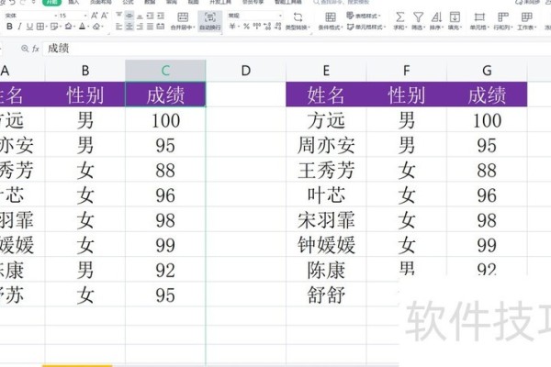Click the fill color bucket icon
The height and width of the screenshot is (367, 551).
[68, 27]
